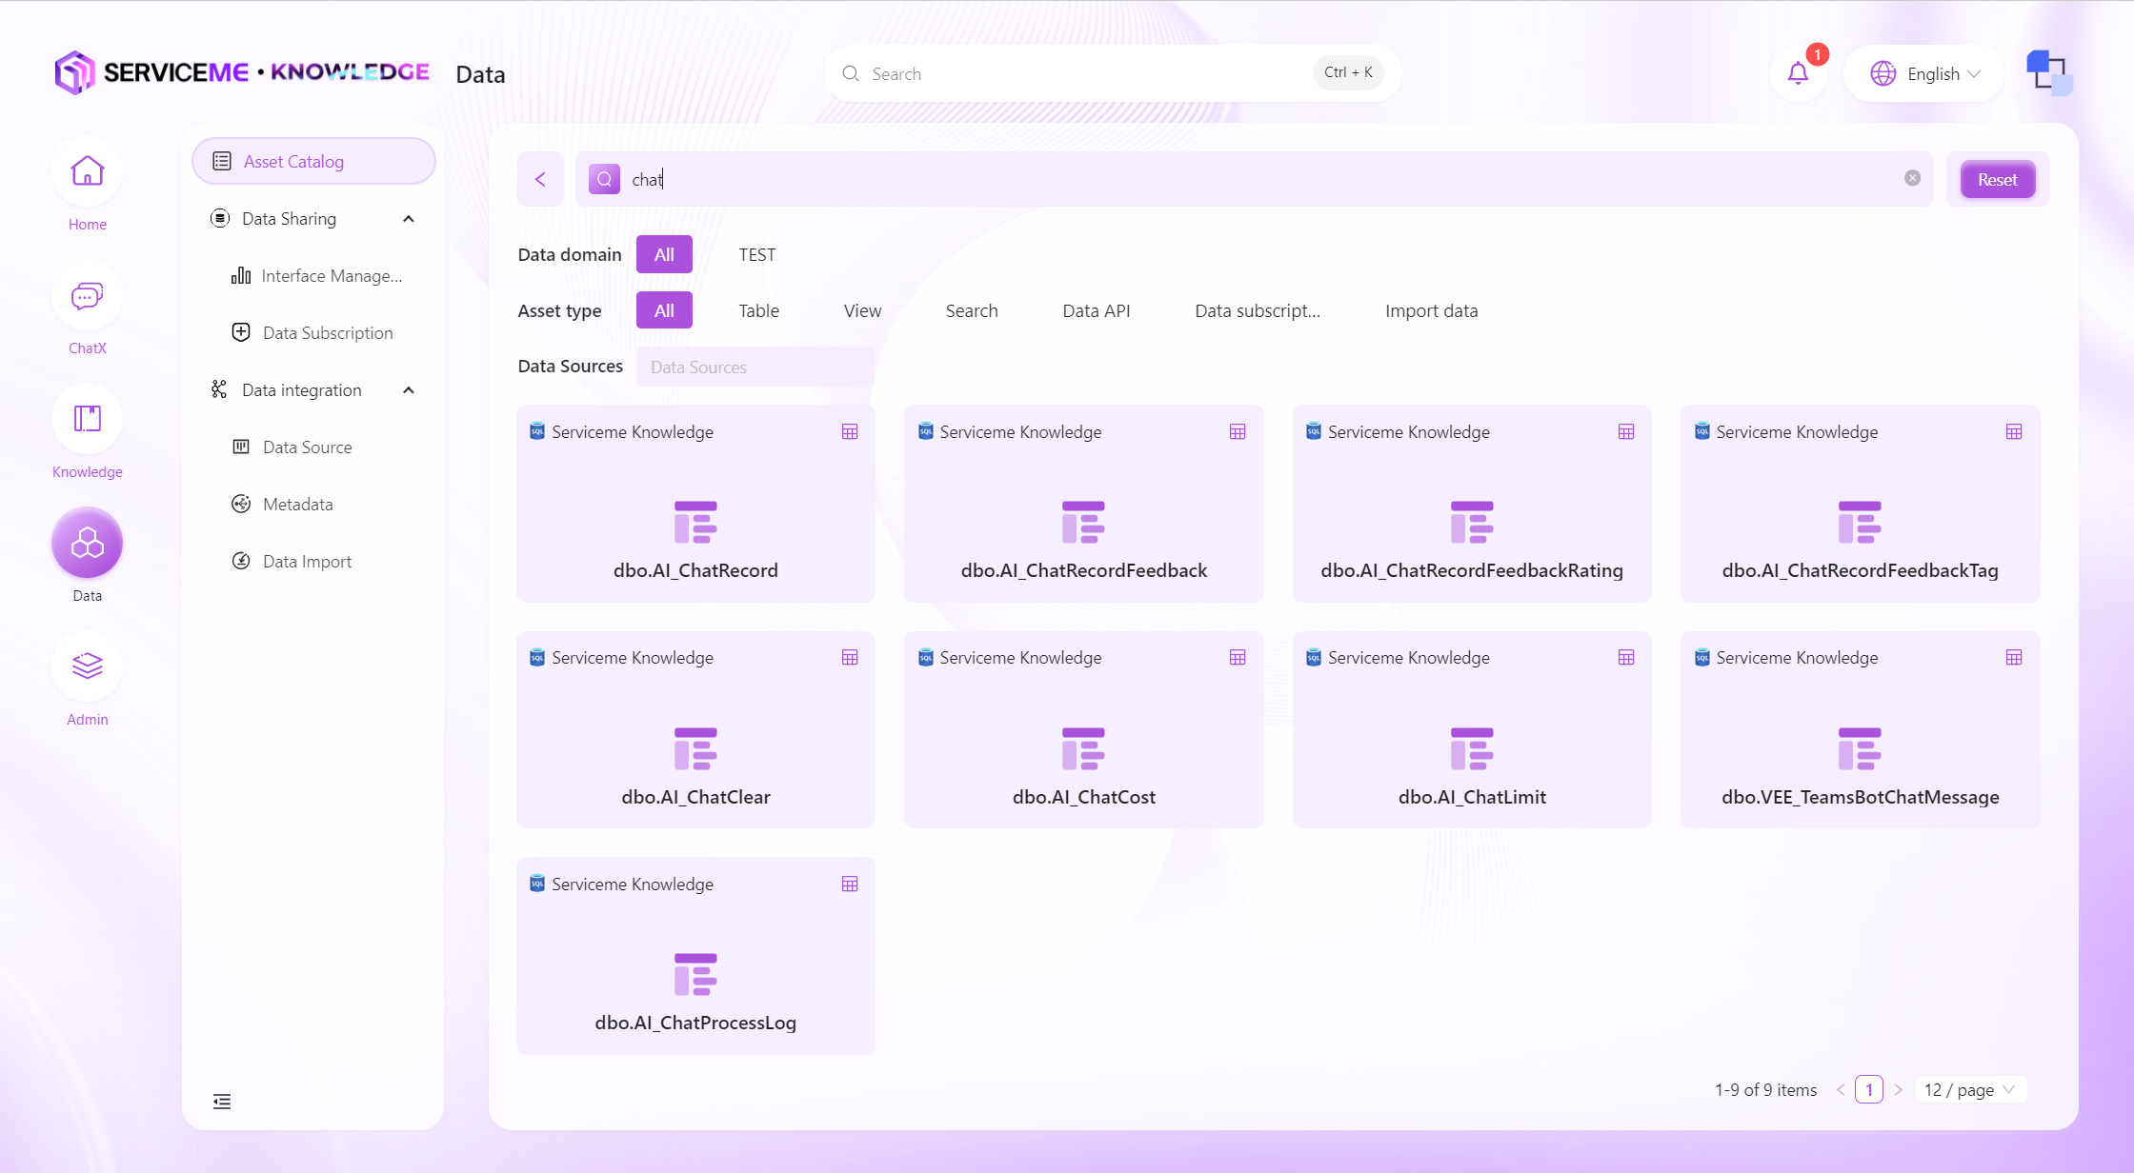Viewport: 2134px width, 1173px height.
Task: Collapse the Data integration group
Action: click(x=409, y=390)
